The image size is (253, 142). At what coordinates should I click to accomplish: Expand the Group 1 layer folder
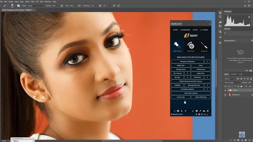(x=228, y=90)
